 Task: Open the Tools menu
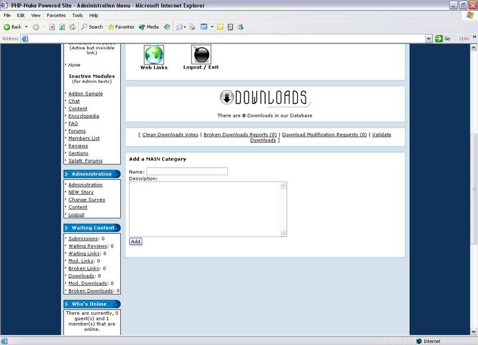tap(78, 15)
